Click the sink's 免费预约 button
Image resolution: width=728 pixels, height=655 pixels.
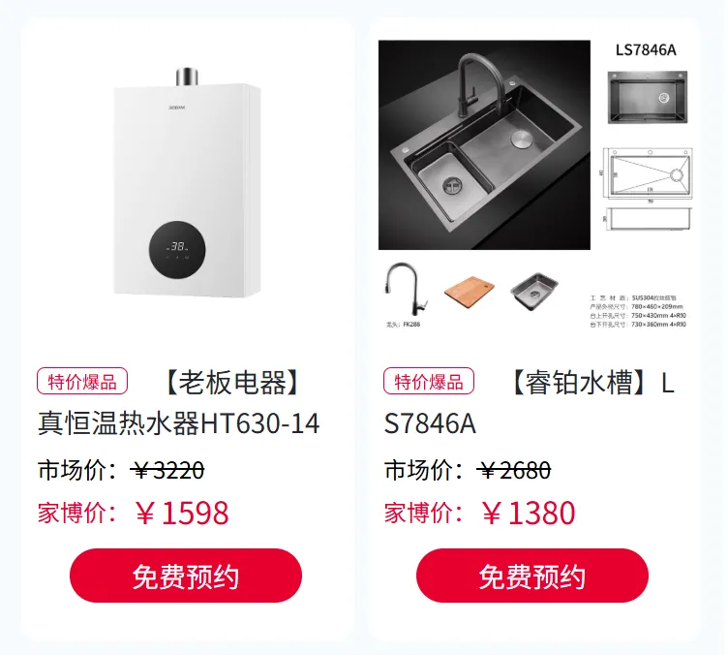[532, 576]
